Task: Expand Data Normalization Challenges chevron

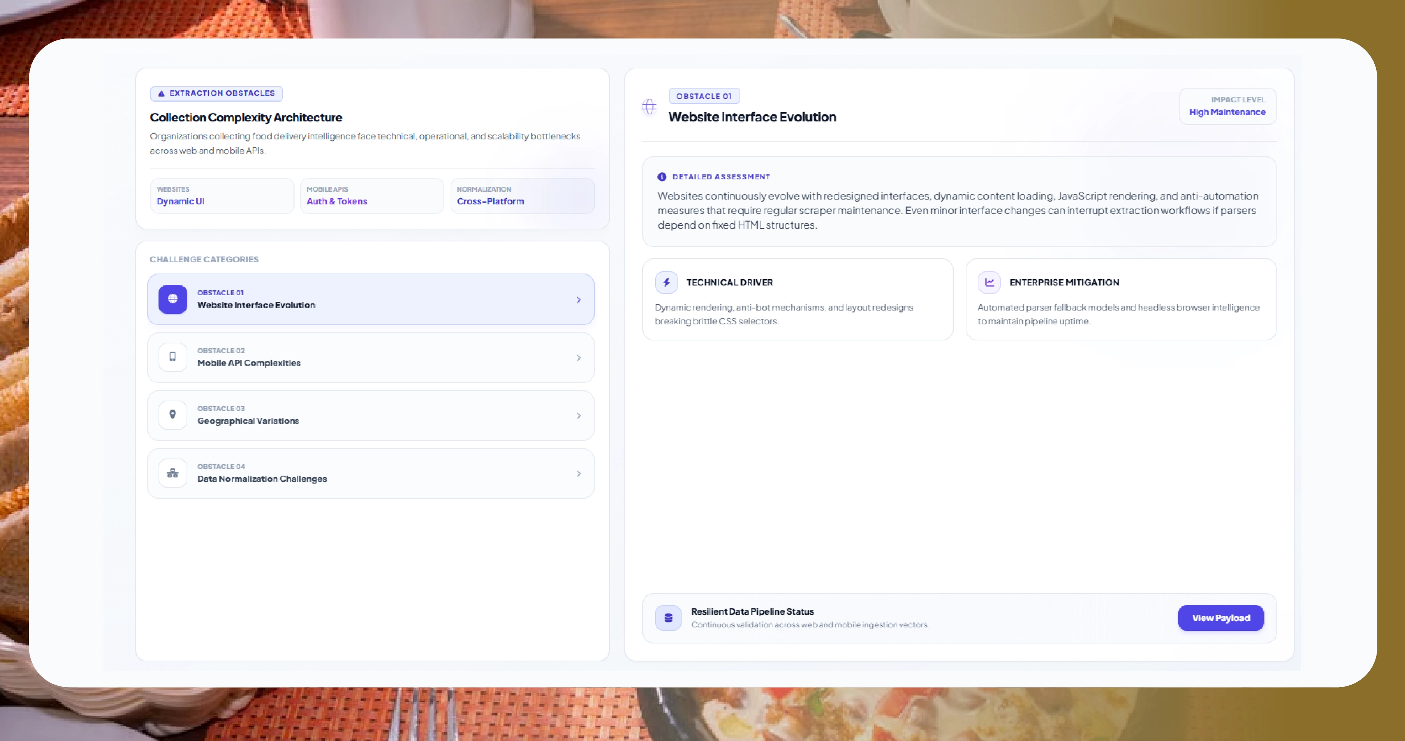Action: (x=579, y=473)
